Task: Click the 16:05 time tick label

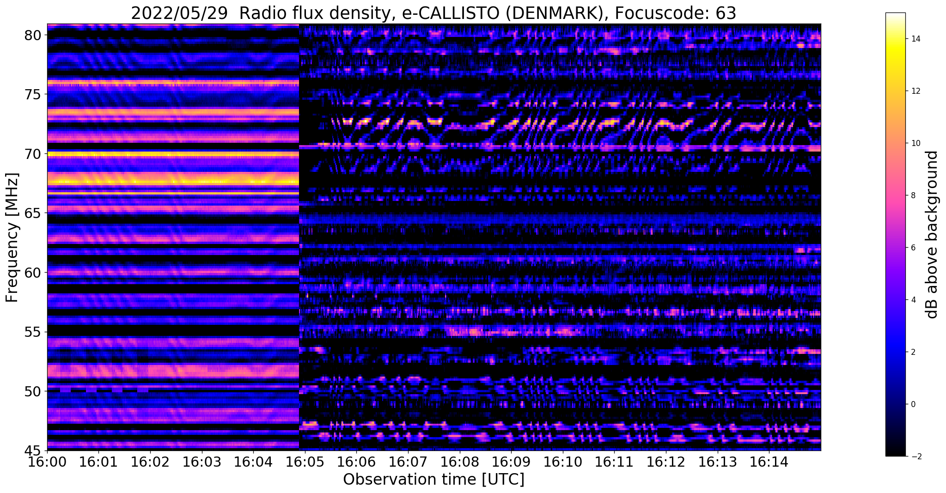Action: (x=305, y=461)
